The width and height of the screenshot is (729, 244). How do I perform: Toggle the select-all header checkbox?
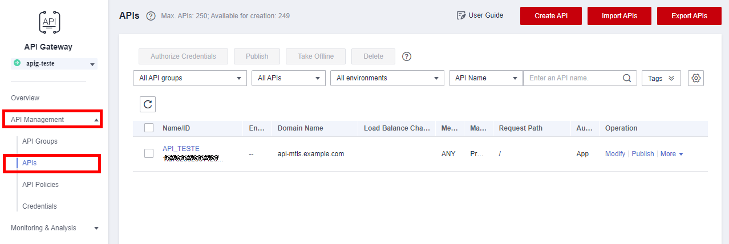[149, 128]
